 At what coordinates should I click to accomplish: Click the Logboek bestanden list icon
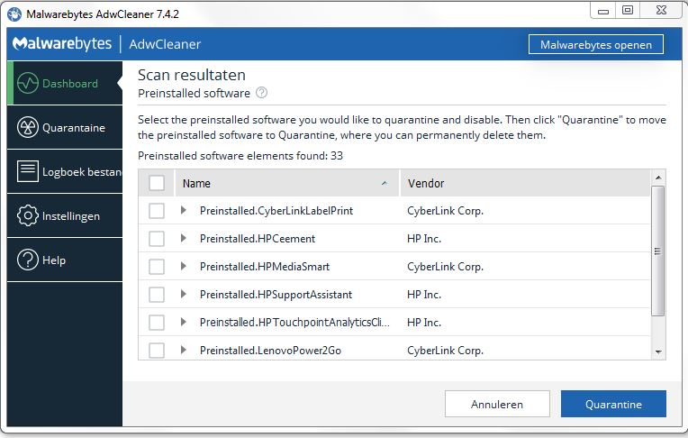point(28,172)
